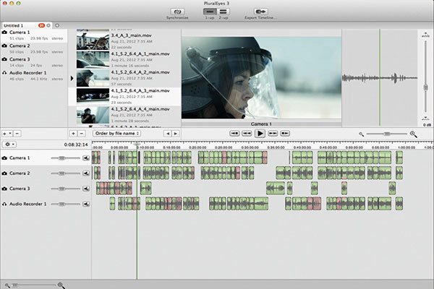Select Camera 1 in the source list

(x=34, y=35)
